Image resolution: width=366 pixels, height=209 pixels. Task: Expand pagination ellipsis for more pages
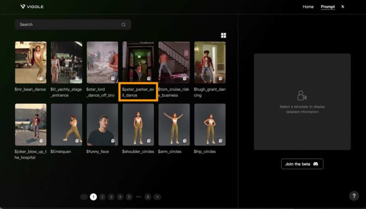coord(139,197)
